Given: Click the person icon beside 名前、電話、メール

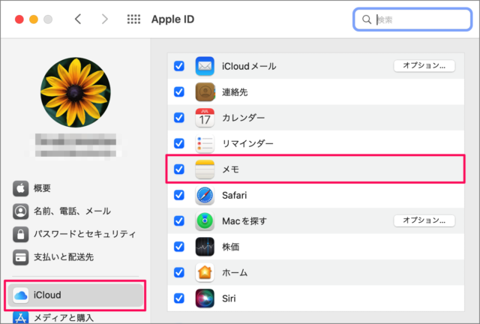Looking at the screenshot, I should click(x=20, y=211).
